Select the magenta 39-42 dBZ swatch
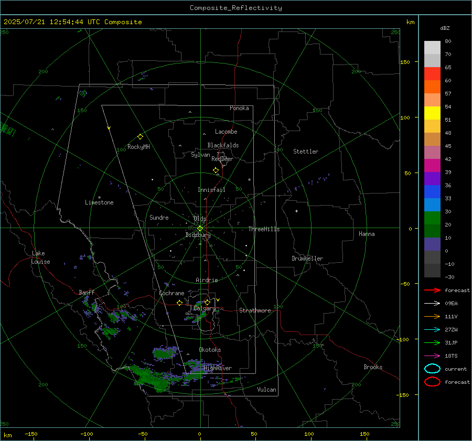 (432, 166)
